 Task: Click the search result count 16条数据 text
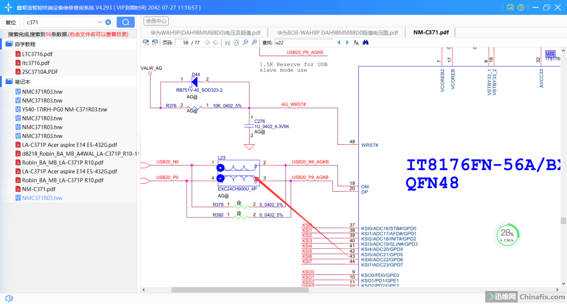[56, 34]
